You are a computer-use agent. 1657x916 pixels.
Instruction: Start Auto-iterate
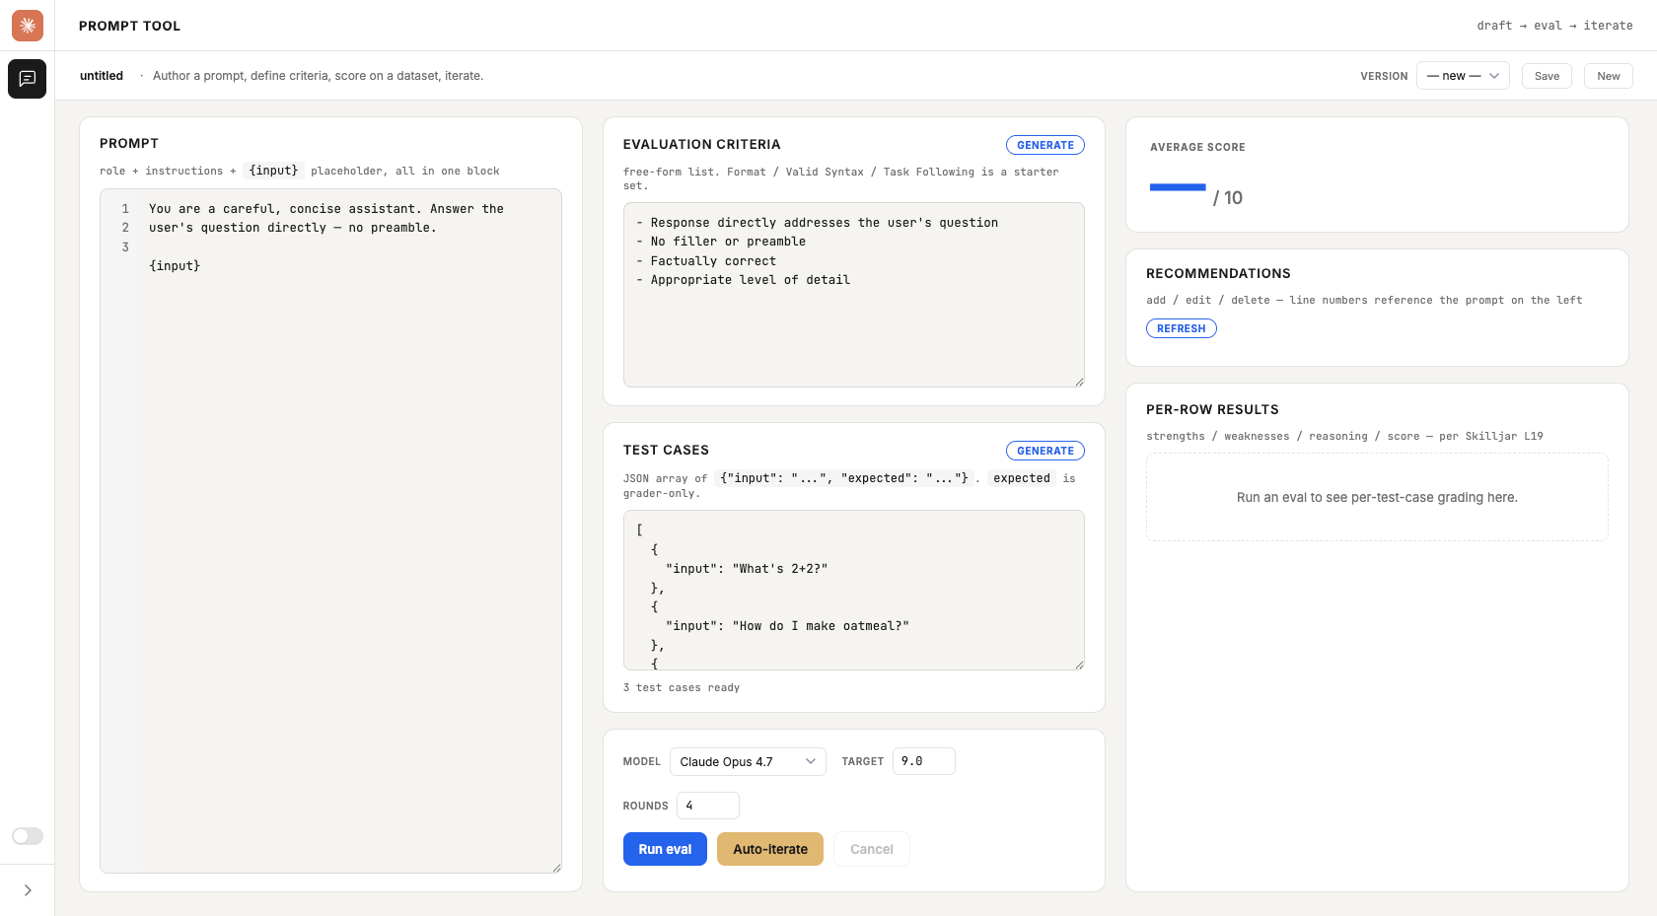click(x=769, y=849)
